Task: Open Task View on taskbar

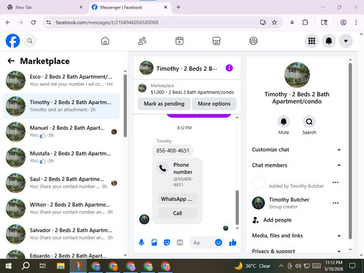Action: (43, 266)
